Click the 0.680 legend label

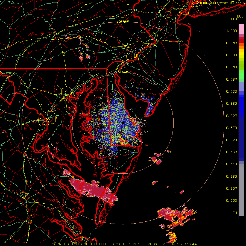coord(232,104)
